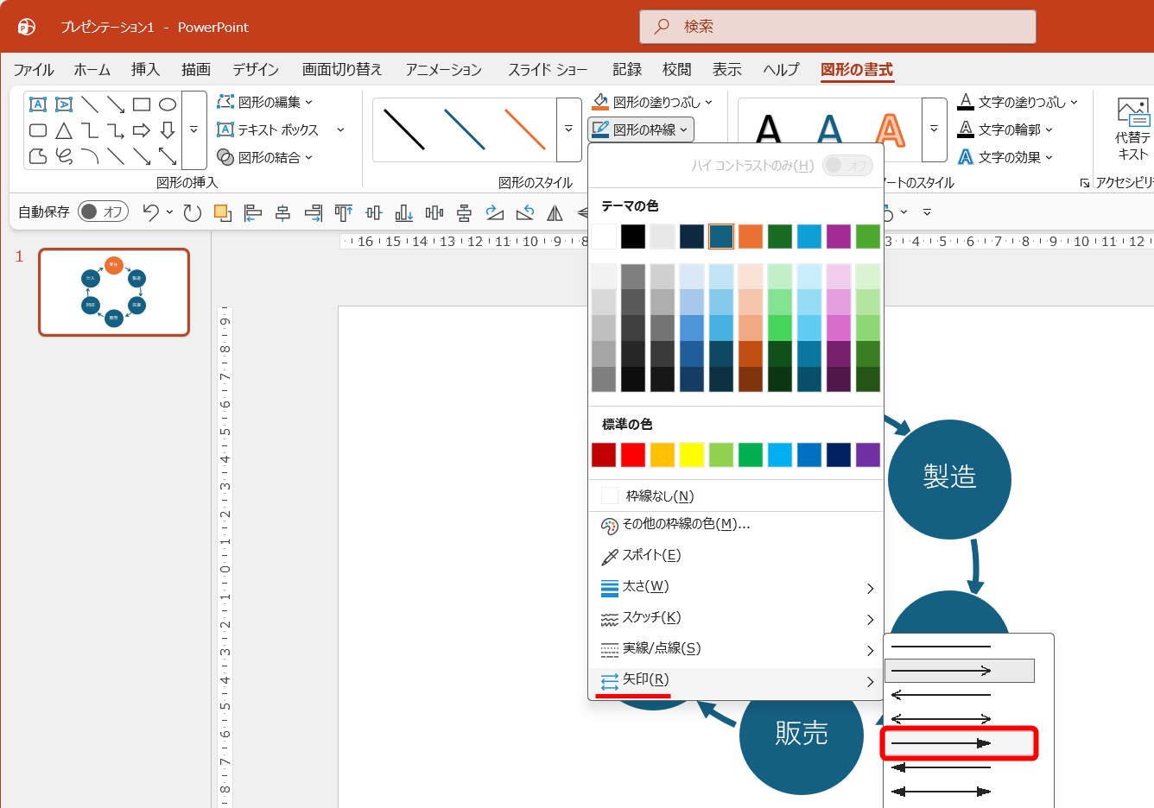Select the 矢印 menu item
This screenshot has height=808, width=1154.
(736, 680)
